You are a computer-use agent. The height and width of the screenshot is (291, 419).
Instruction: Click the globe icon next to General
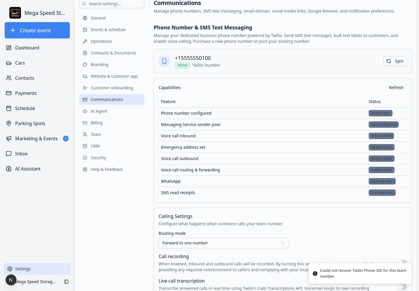click(85, 18)
